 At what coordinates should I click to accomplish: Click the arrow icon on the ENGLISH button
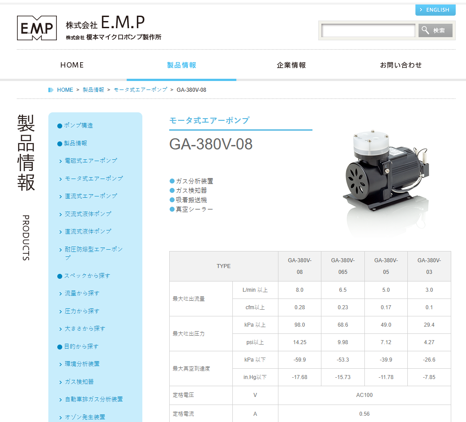[421, 10]
